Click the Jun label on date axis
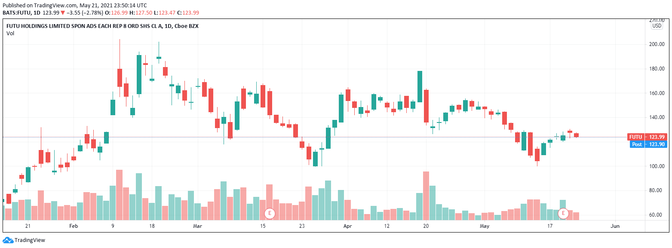Viewport: 672px width, 248px height. click(615, 226)
